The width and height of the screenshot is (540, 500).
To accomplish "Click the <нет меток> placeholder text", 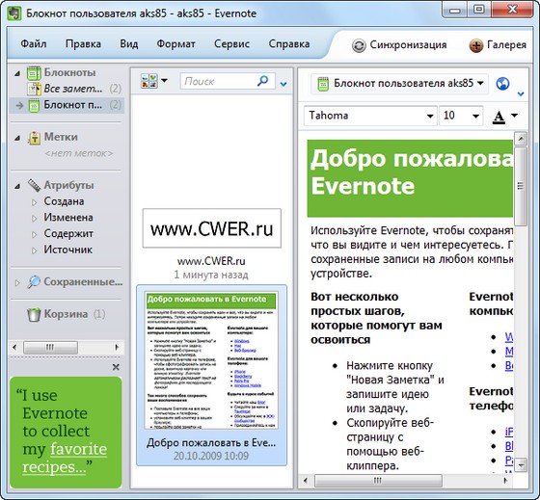I will coord(79,153).
